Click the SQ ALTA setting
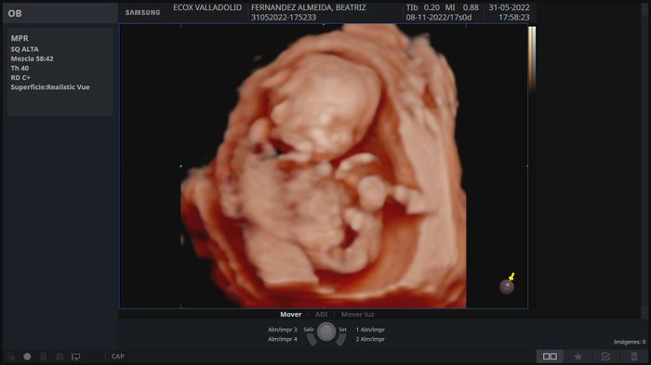651x365 pixels. [x=24, y=49]
